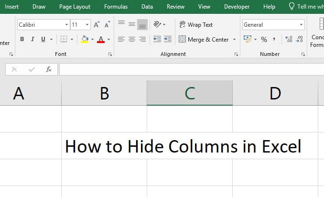Open the Fill Color dropdown arrow
The width and height of the screenshot is (324, 197).
(x=92, y=39)
